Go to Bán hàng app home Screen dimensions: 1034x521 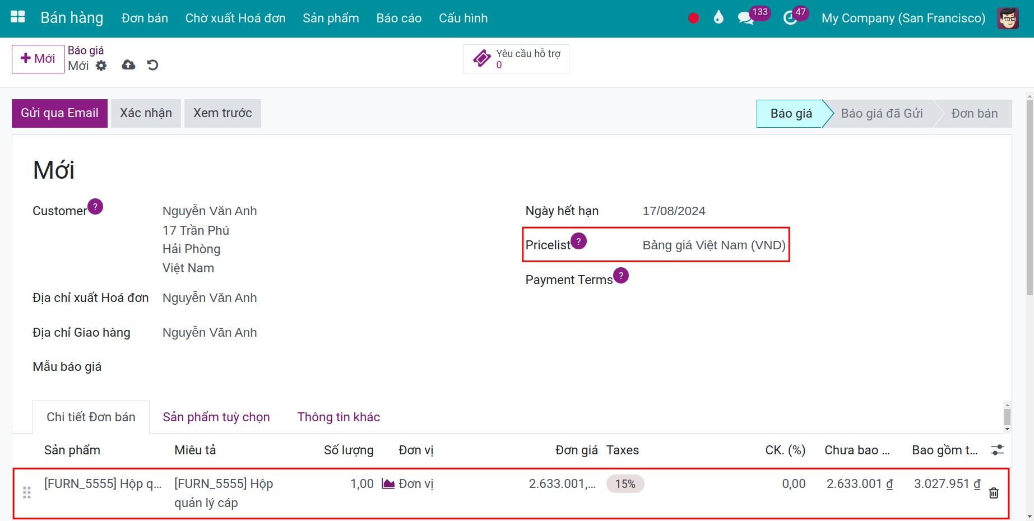[x=72, y=18]
